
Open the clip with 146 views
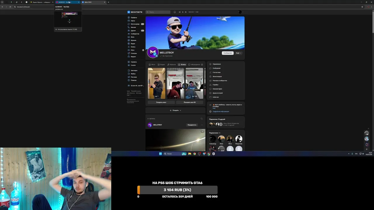point(194,83)
